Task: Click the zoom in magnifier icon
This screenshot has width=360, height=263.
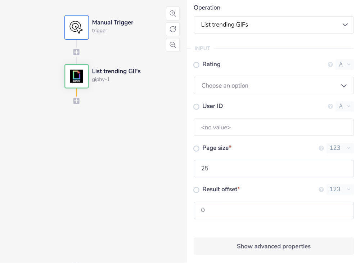Action: pyautogui.click(x=173, y=14)
